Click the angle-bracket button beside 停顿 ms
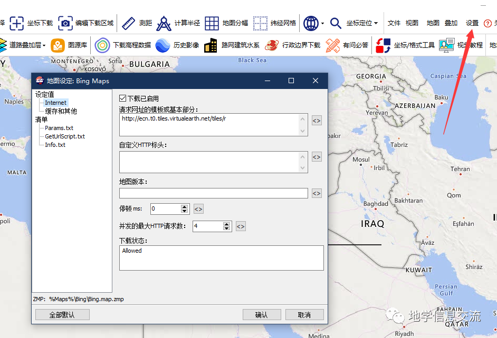The height and width of the screenshot is (338, 497). pyautogui.click(x=198, y=209)
